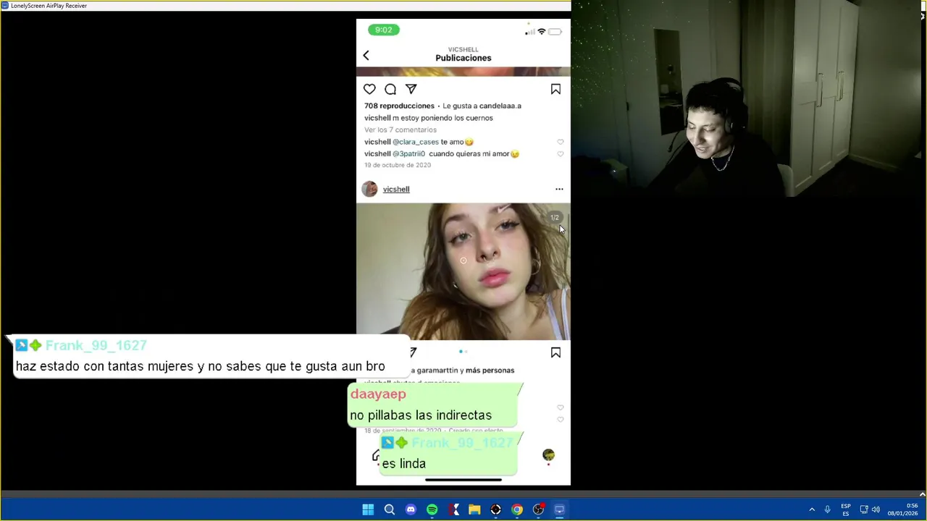Open the three-dot menu of vicshell's post

(x=559, y=189)
